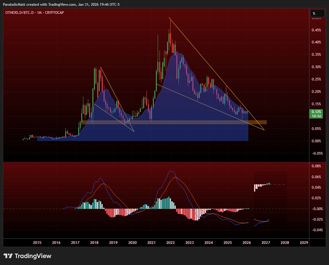Click the 0.00% price axis level

pos(316,141)
